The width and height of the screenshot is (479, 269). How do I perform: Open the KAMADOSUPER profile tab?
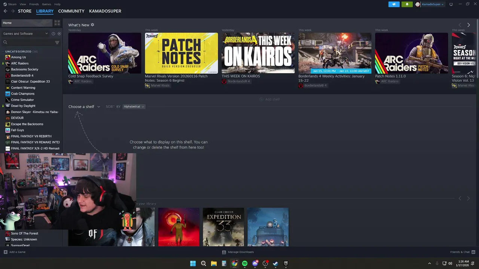pos(105,11)
